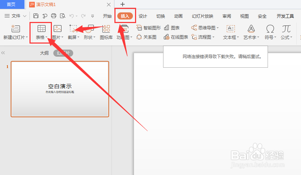Click the New Slide (新建幻灯片) icon

[16, 29]
